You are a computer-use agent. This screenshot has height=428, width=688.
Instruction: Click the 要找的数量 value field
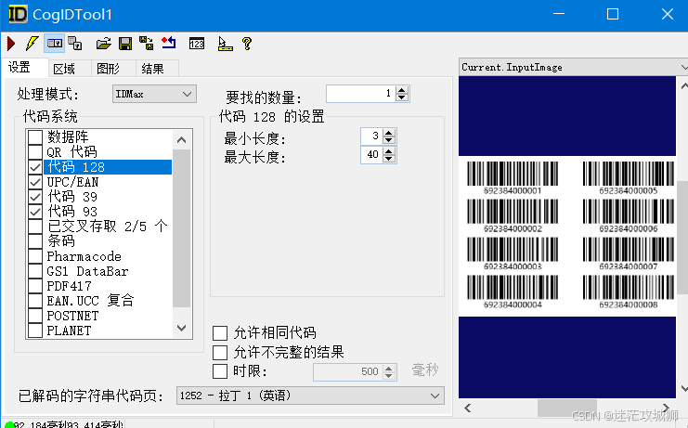pyautogui.click(x=360, y=94)
